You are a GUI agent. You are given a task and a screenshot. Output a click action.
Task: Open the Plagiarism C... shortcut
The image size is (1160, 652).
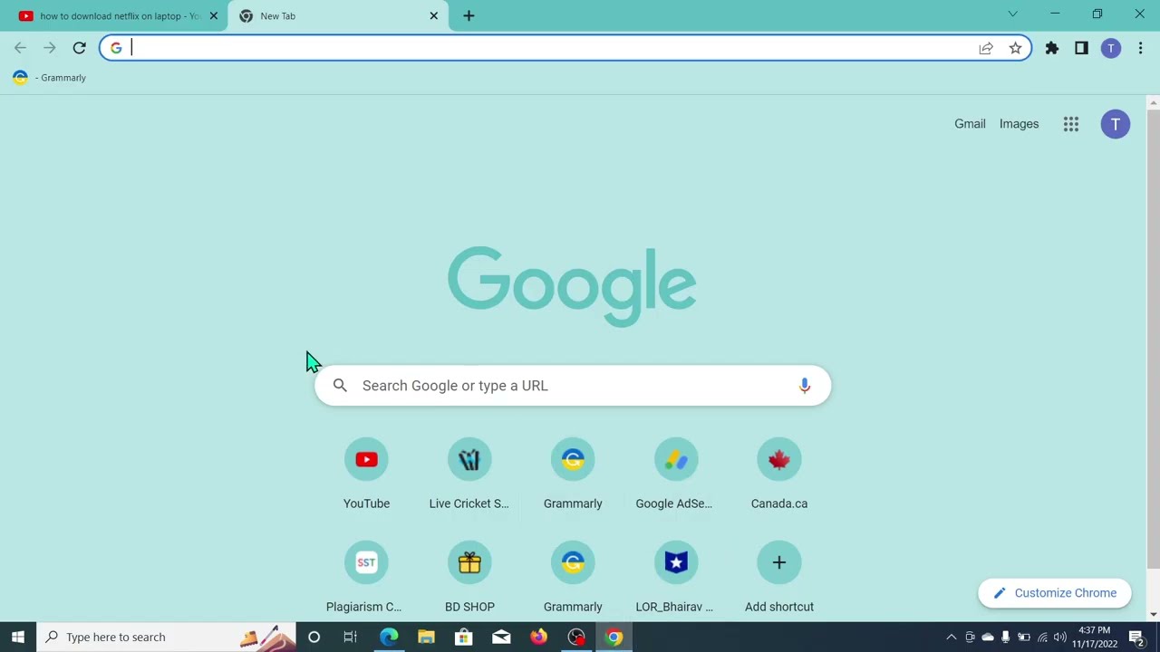[366, 578]
